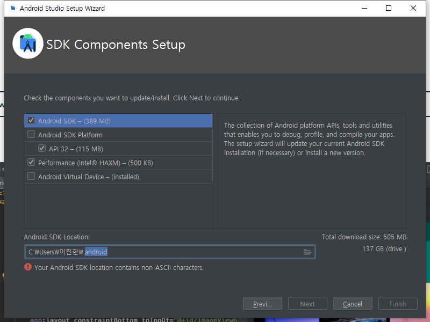
Task: Select the 'Android Virtual Device – (installed)' row
Action: click(x=118, y=177)
